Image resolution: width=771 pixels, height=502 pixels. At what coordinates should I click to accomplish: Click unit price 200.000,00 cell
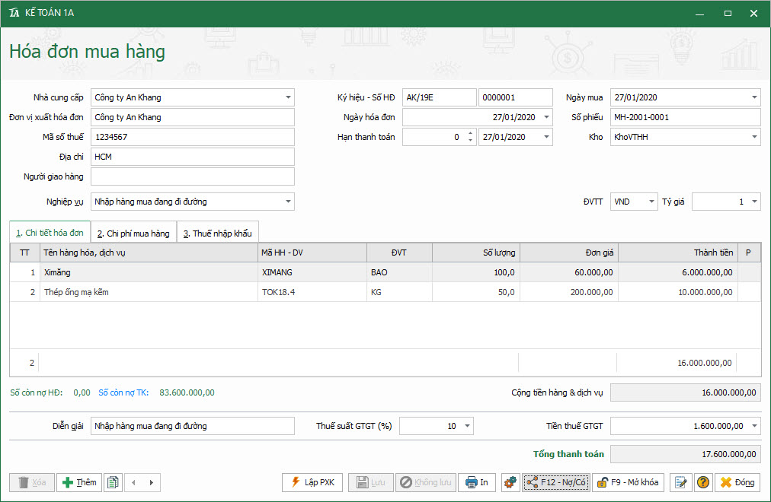click(569, 292)
